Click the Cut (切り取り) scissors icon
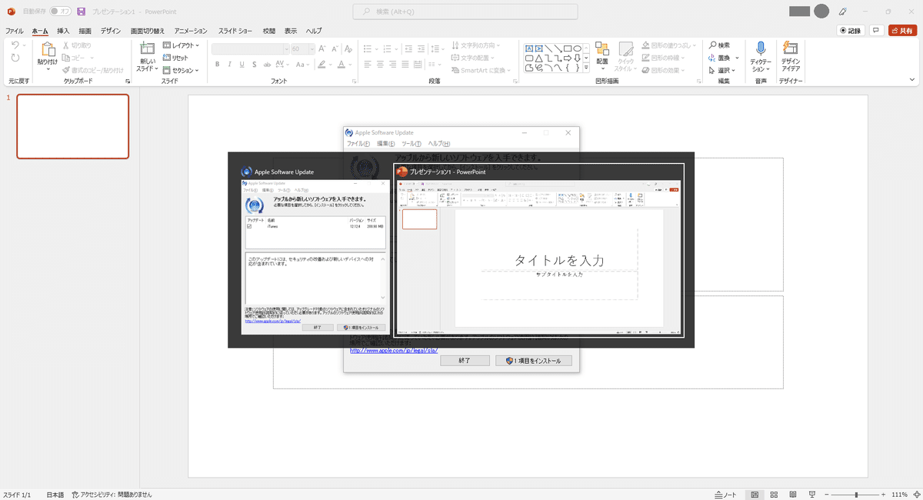Viewport: 923px width, 500px height. tap(66, 45)
